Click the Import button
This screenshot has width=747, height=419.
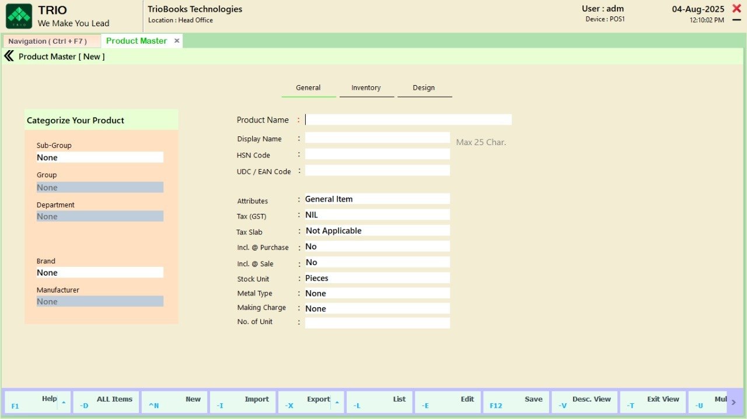(x=243, y=402)
